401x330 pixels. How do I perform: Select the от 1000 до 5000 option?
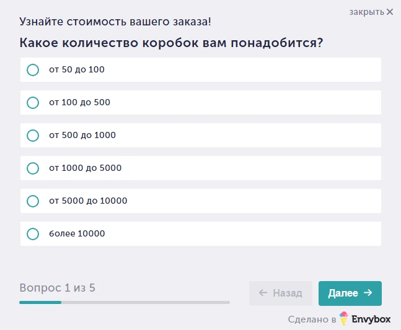click(33, 168)
